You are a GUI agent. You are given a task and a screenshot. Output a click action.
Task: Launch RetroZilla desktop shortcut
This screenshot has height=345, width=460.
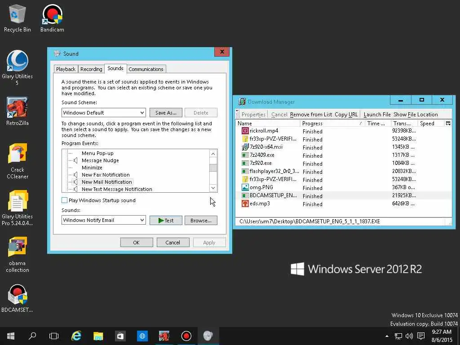(18, 111)
